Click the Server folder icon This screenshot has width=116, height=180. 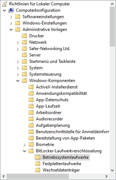tap(24, 55)
